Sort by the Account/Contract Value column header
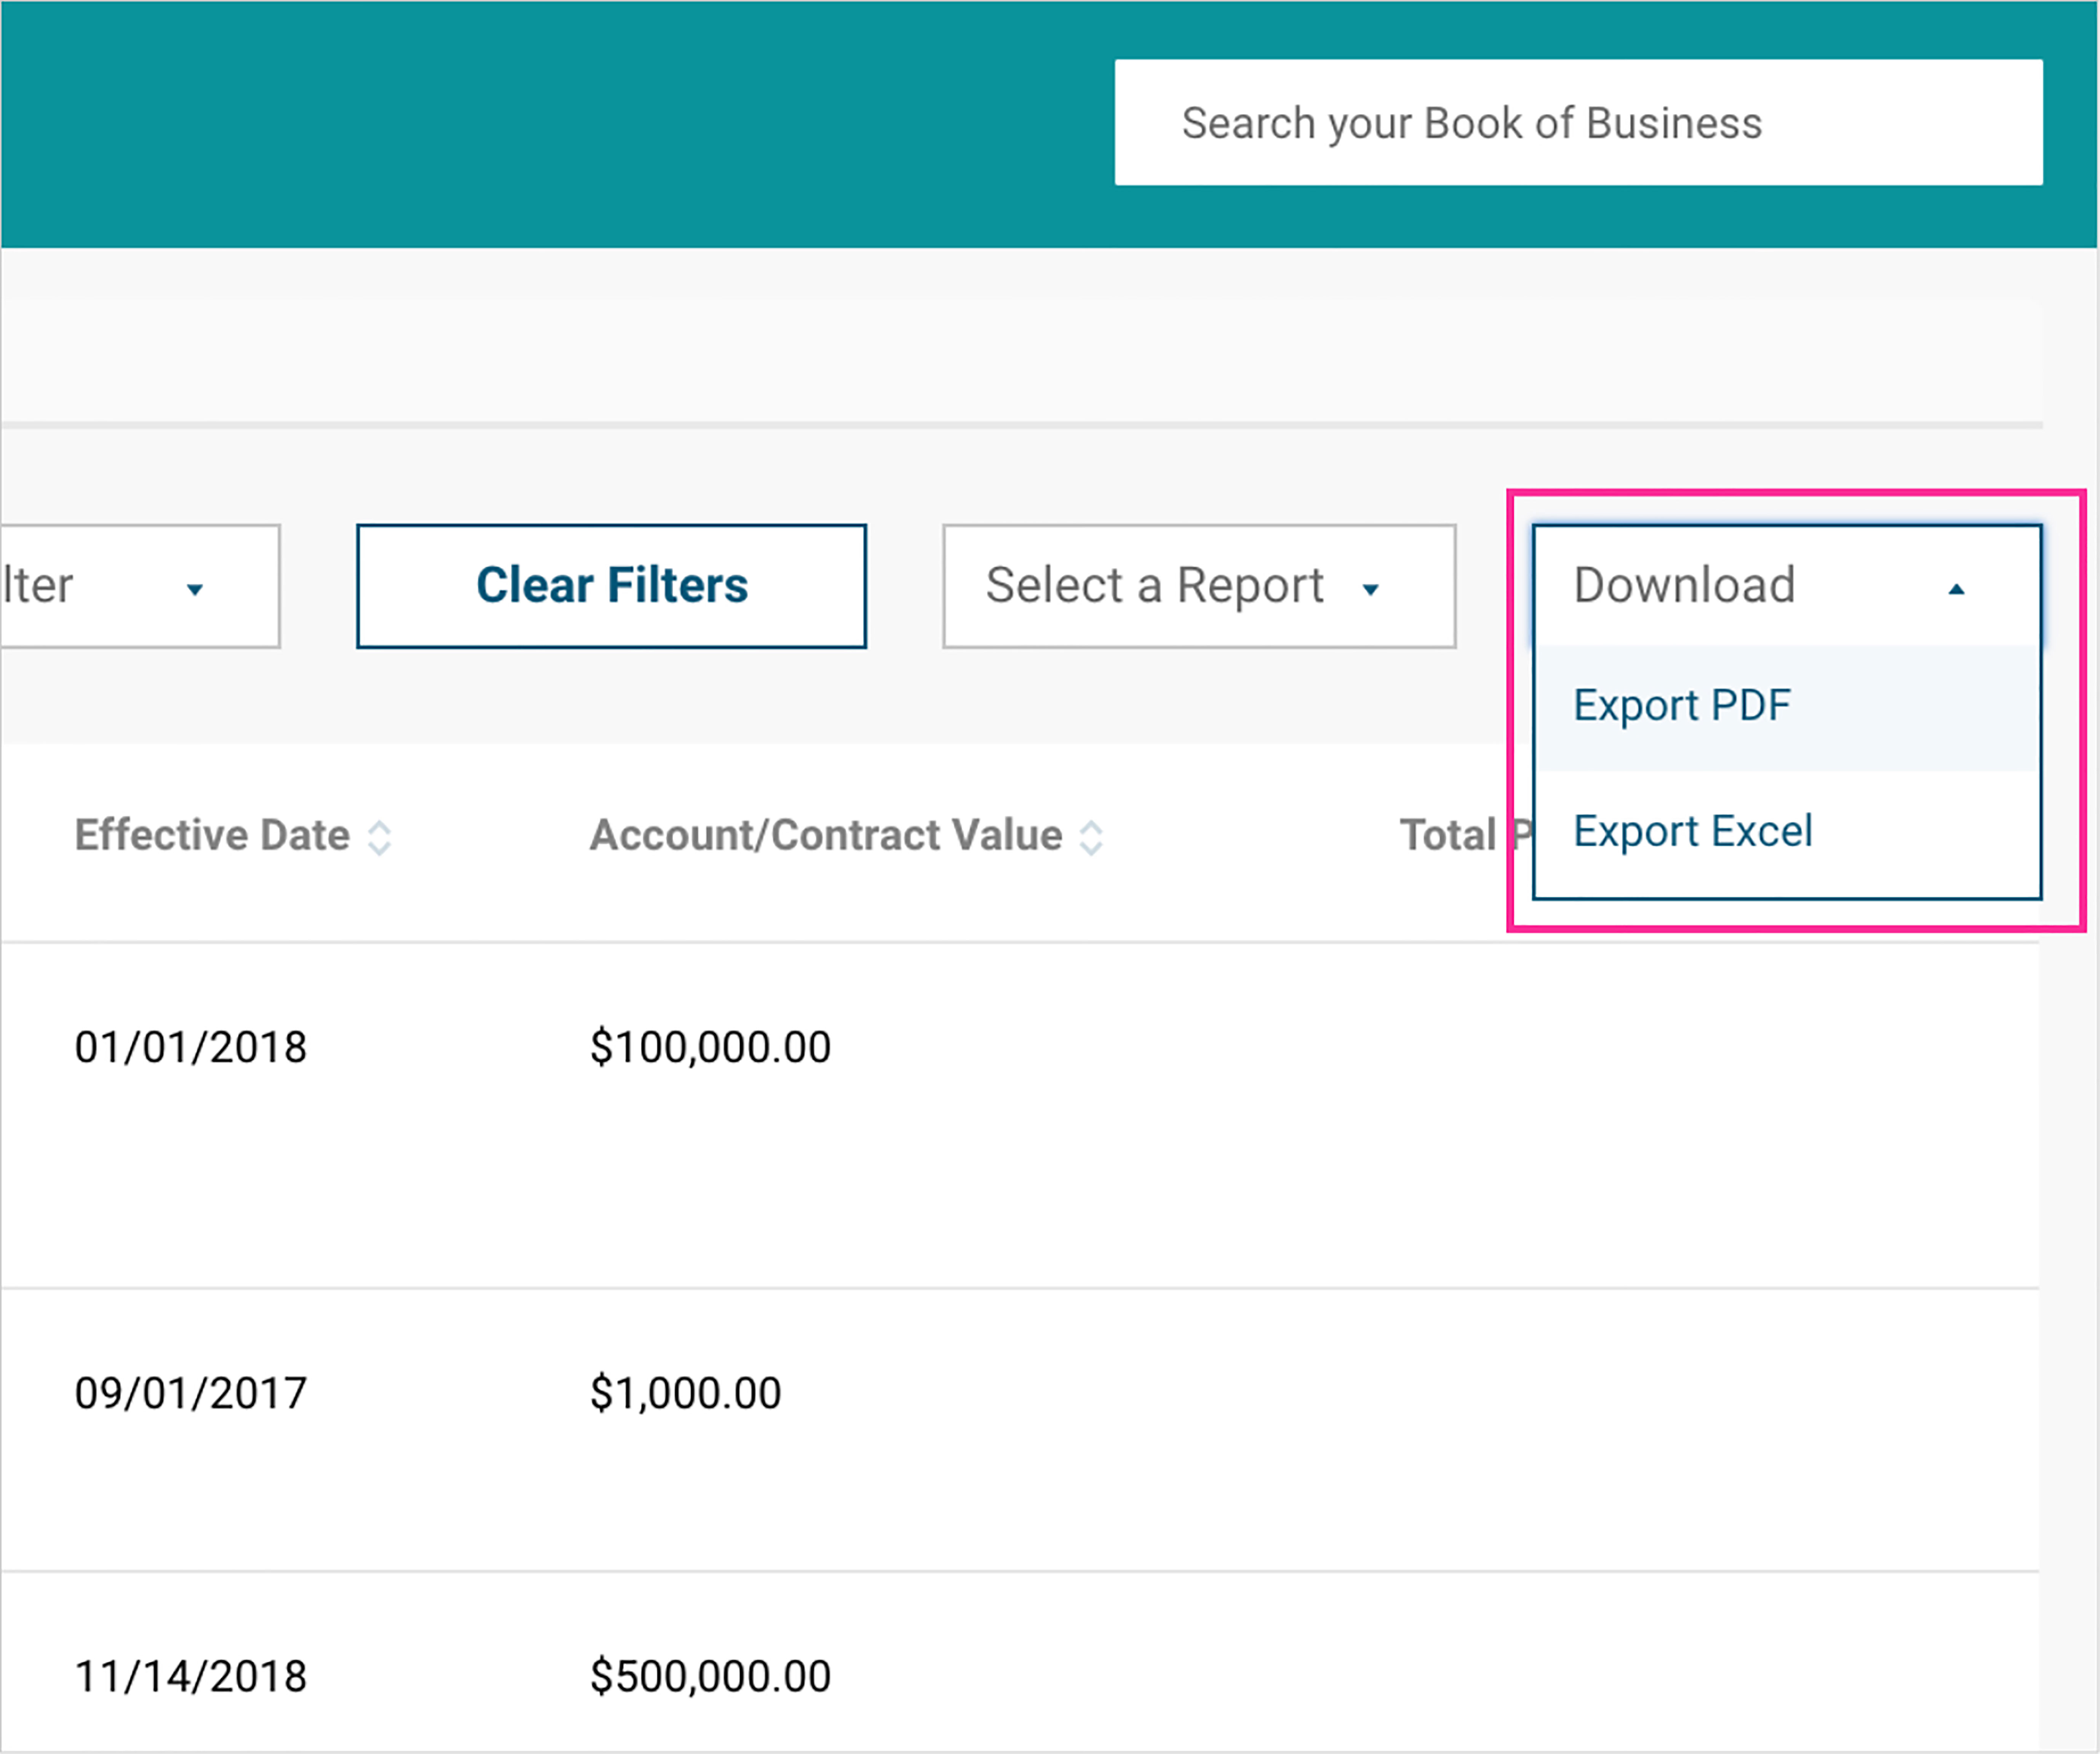Screen dimensions: 2100x1754 [825, 835]
